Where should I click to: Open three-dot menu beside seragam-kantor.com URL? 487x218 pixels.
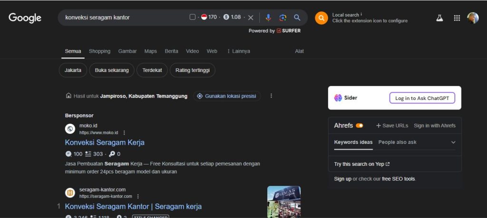click(x=138, y=196)
